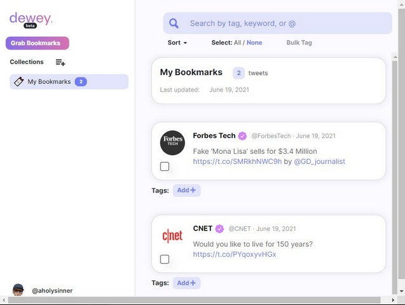Screen dimensions: 405x305
Task: Select the CNET tweet checkbox
Action: pos(165,259)
